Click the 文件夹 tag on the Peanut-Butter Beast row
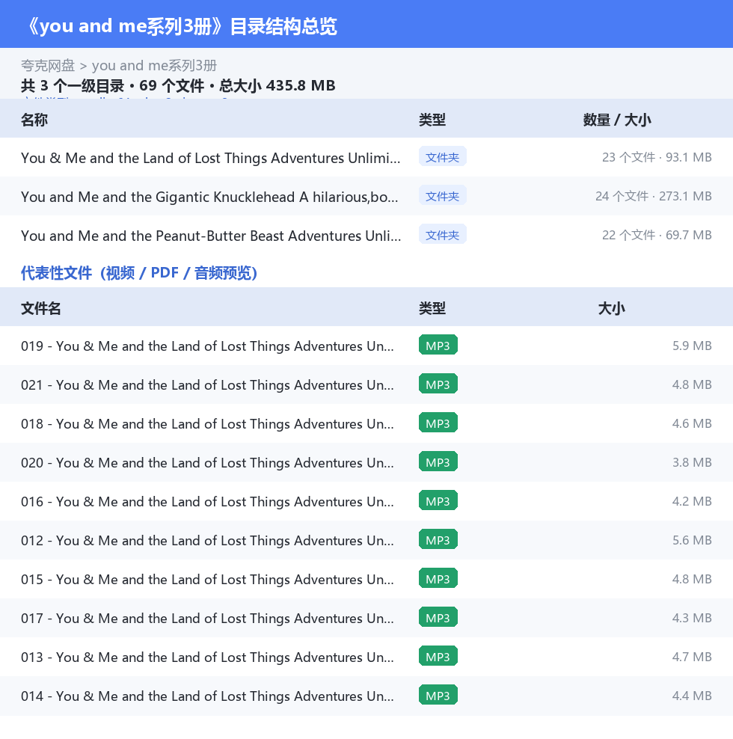 (x=442, y=234)
